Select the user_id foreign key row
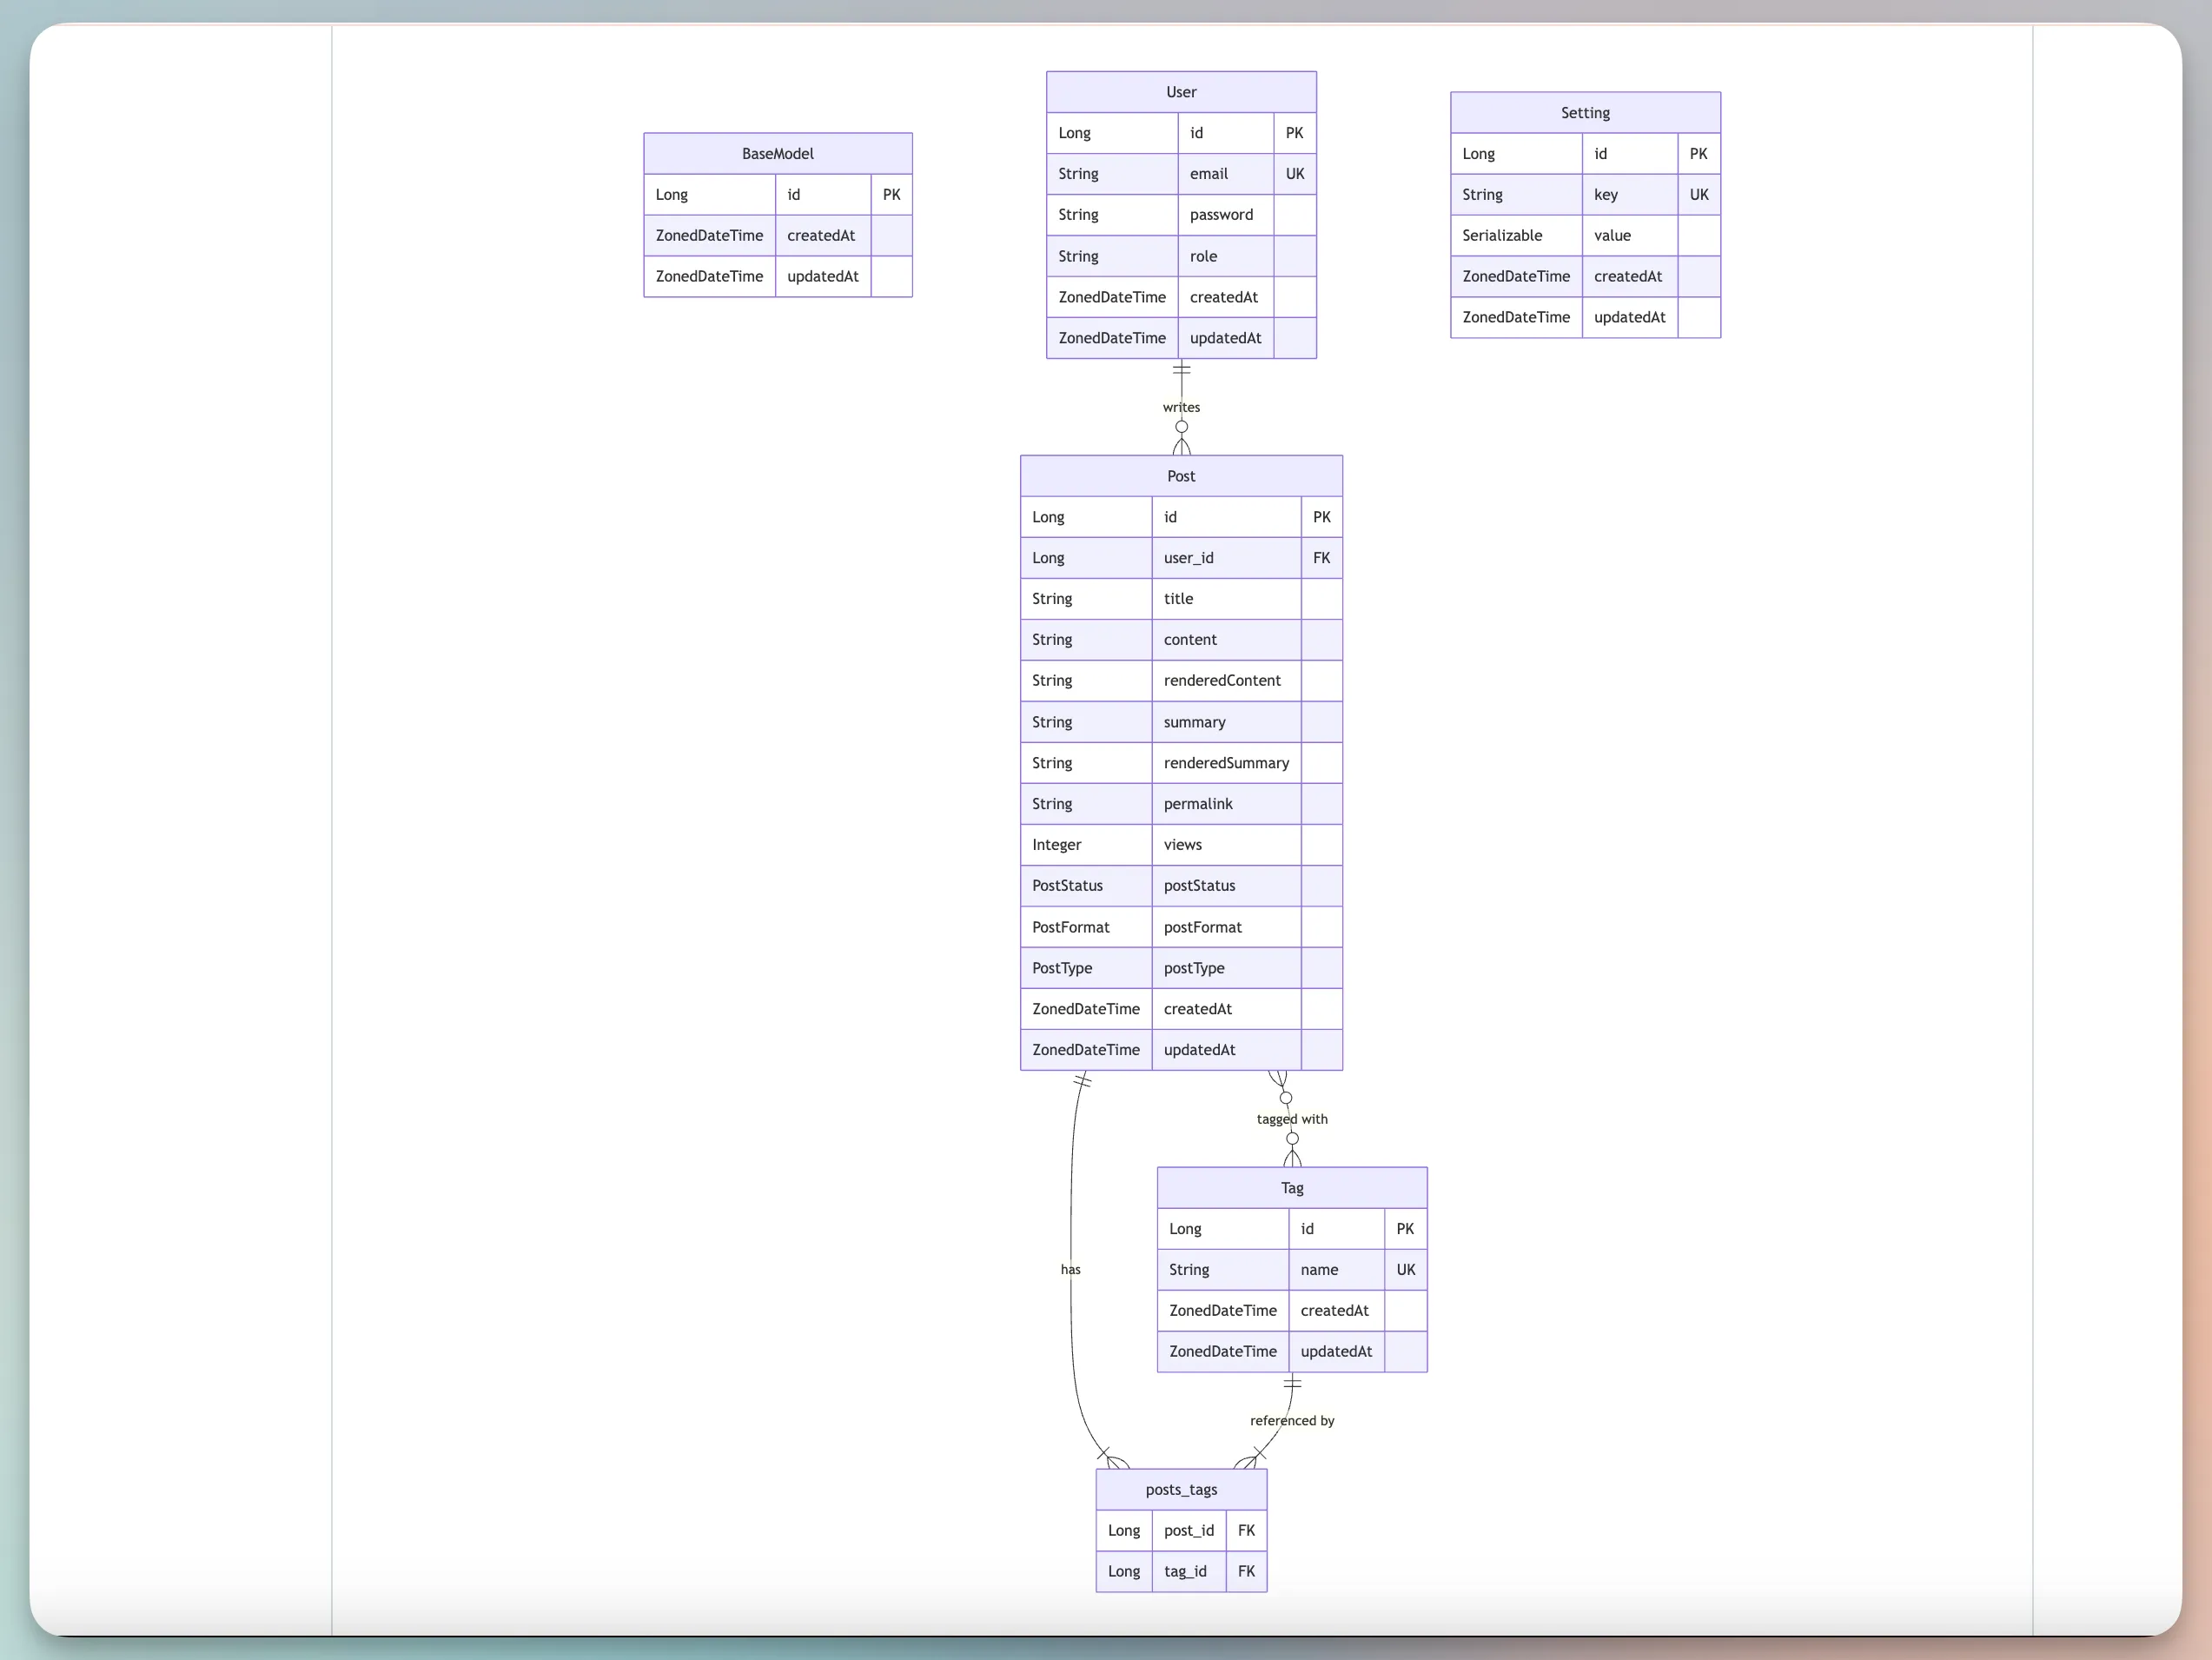 pyautogui.click(x=1188, y=557)
